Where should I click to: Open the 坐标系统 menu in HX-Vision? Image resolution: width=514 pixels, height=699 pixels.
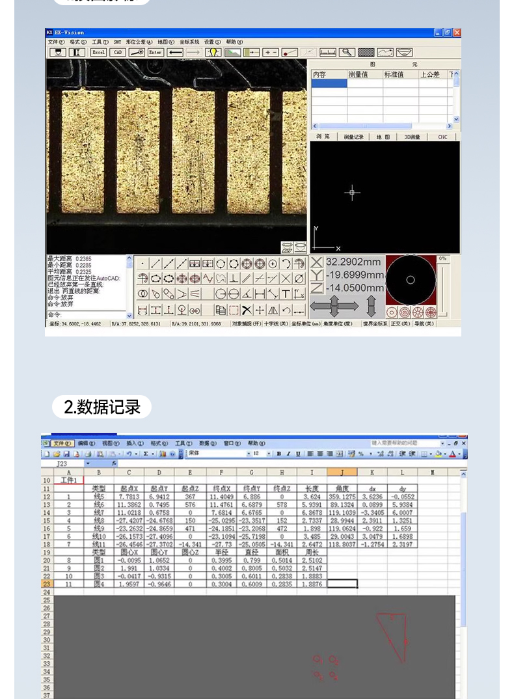(189, 42)
